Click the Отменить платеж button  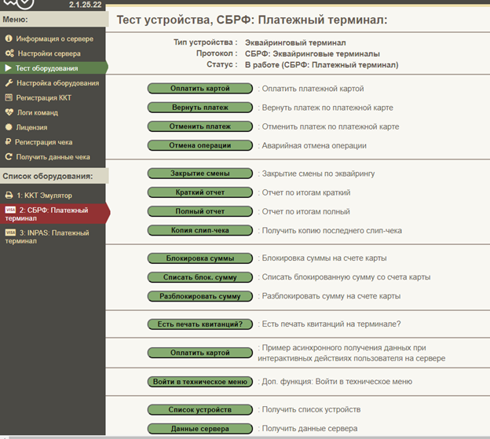point(200,126)
